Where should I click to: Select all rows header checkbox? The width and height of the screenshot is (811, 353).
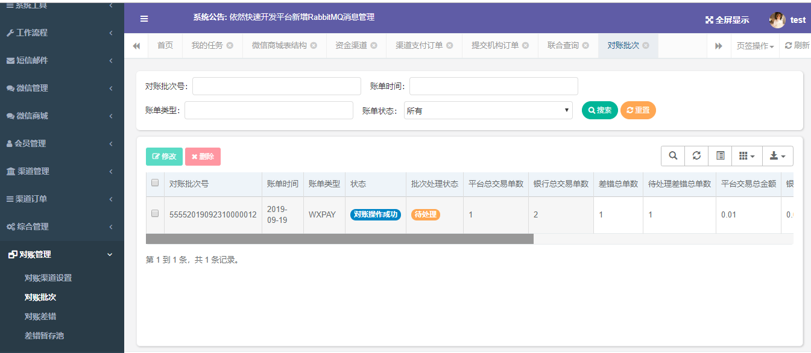155,183
